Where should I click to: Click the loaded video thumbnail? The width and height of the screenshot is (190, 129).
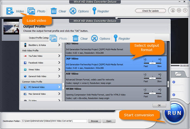[11, 27]
